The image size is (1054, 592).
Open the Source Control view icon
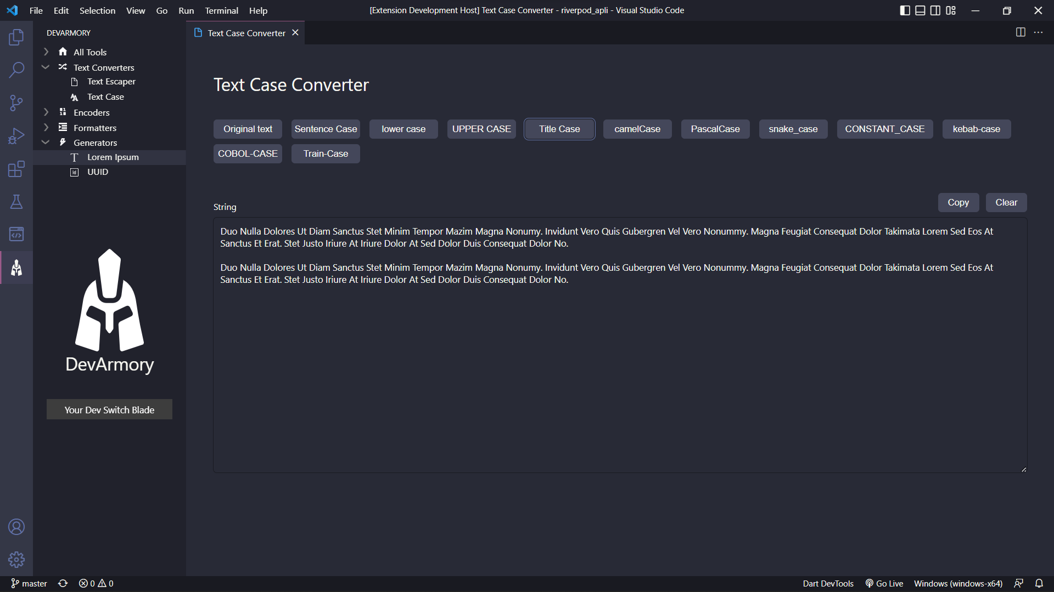click(x=16, y=103)
